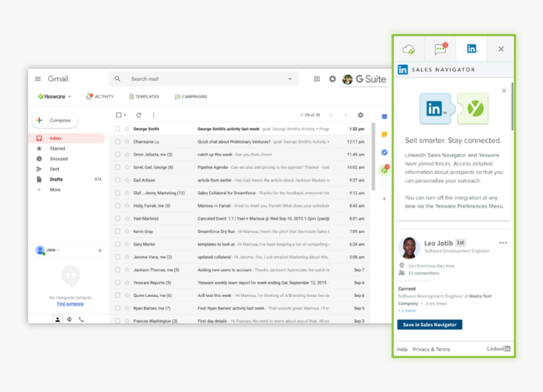Click Save in Sales Navigator button
The width and height of the screenshot is (543, 392).
pos(430,325)
